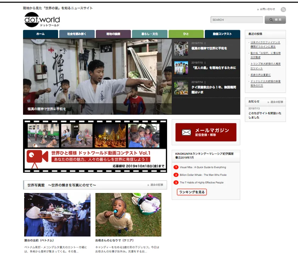Open recent post 若者の声は重要だ
This screenshot has width=298, height=263.
pos(260,75)
